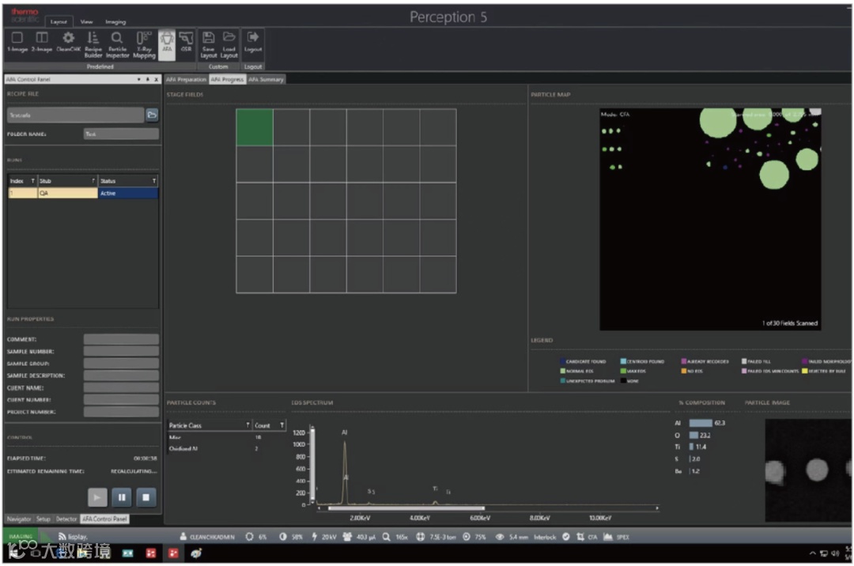
Task: Open X-Ray Mapping layout
Action: click(144, 44)
